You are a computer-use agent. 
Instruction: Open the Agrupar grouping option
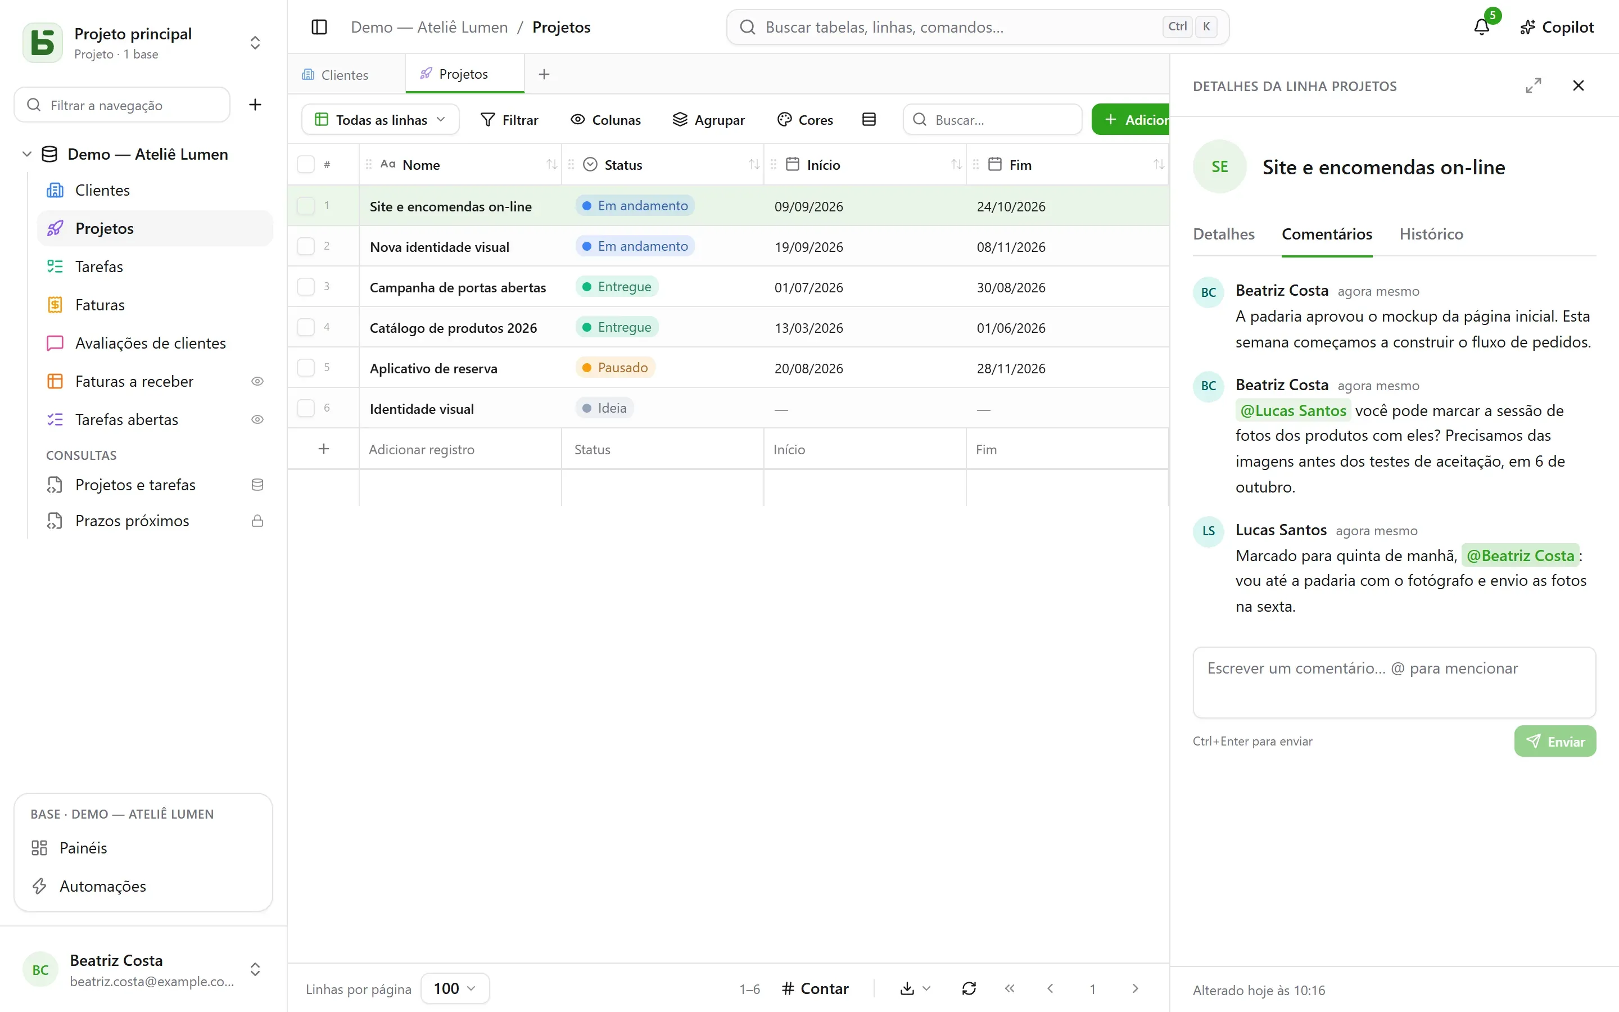pos(708,119)
